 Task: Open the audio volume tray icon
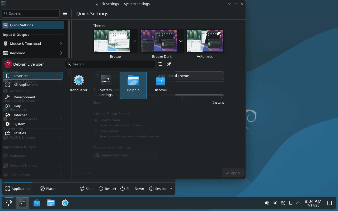click(x=267, y=203)
